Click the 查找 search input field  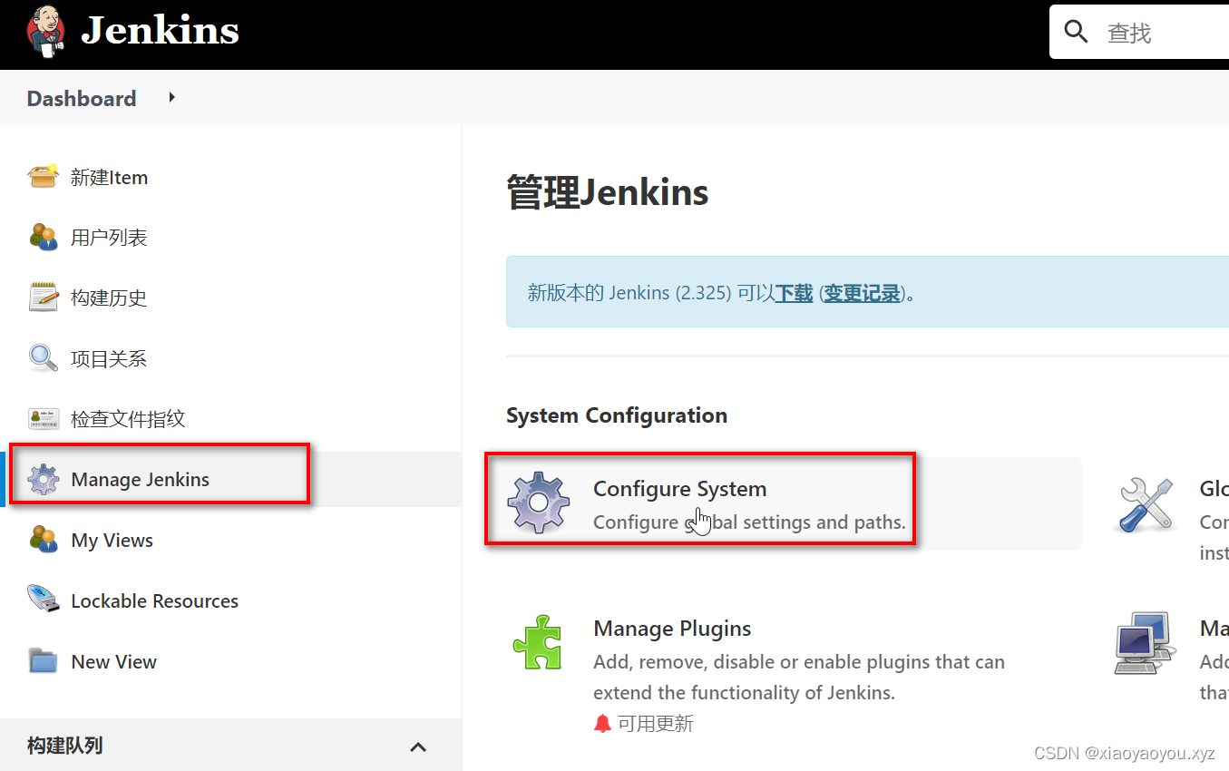(1161, 34)
